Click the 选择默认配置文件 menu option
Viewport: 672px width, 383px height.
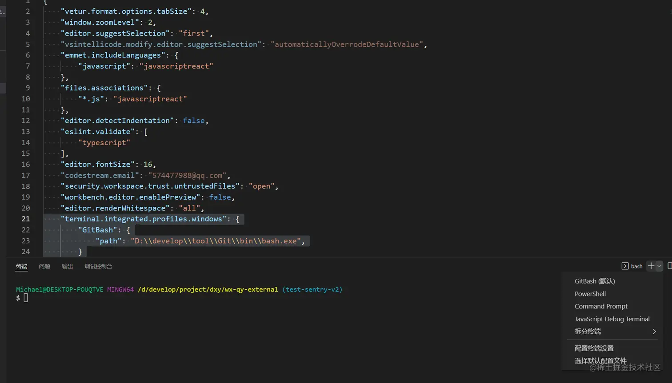point(600,360)
